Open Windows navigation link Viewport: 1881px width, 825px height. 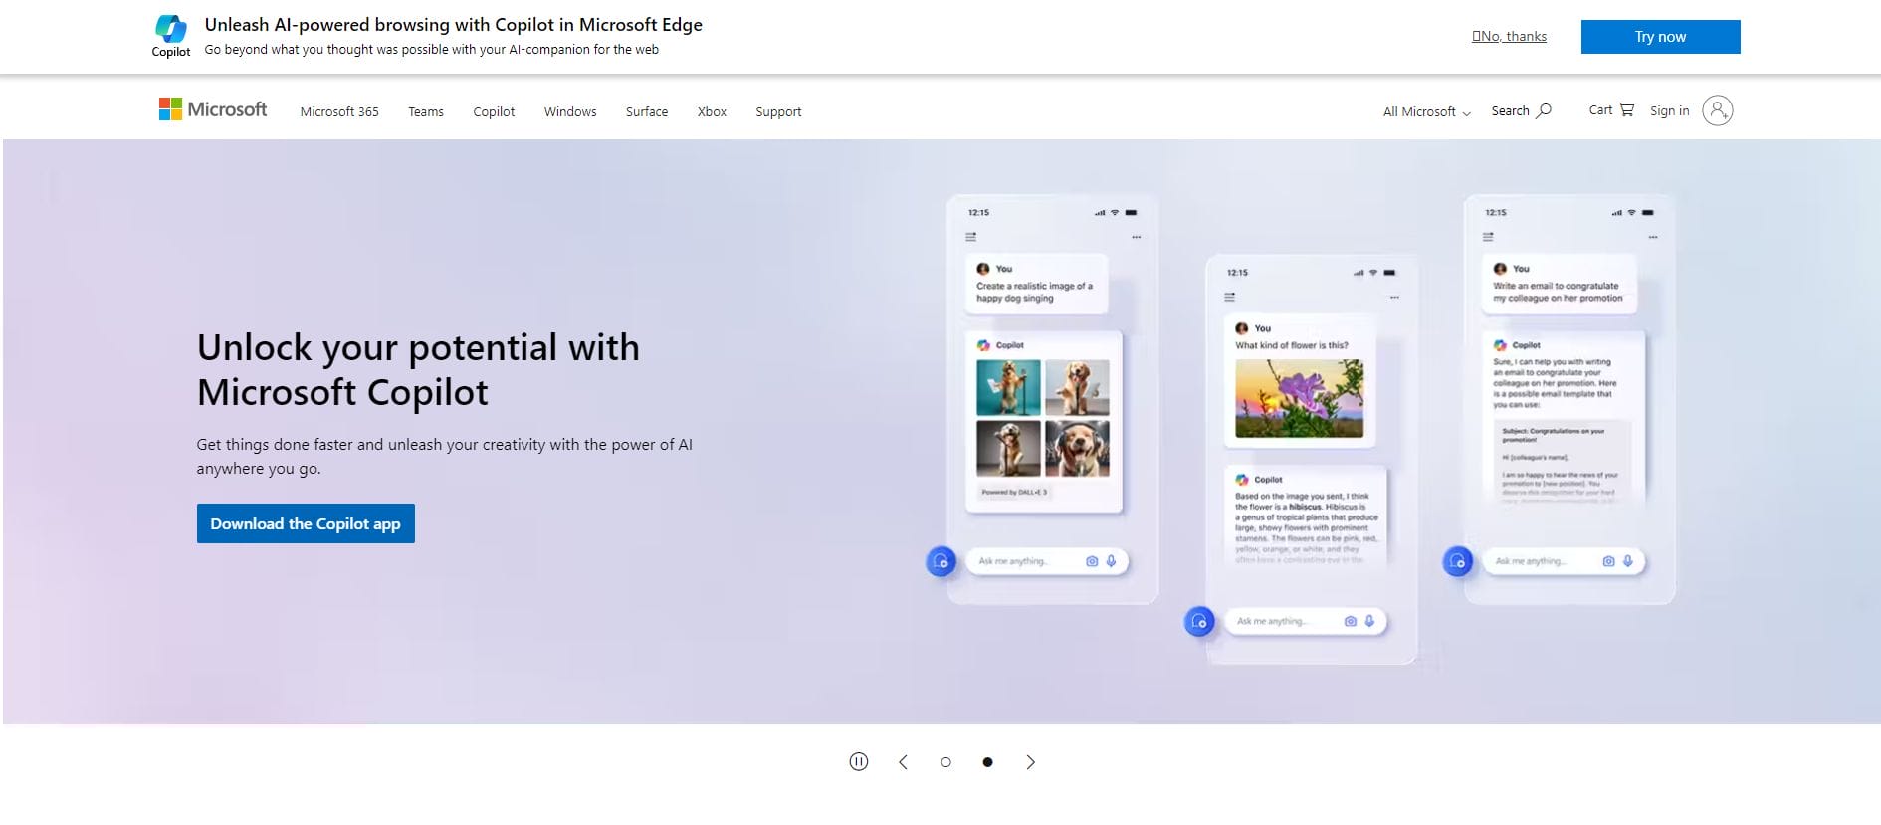570,111
